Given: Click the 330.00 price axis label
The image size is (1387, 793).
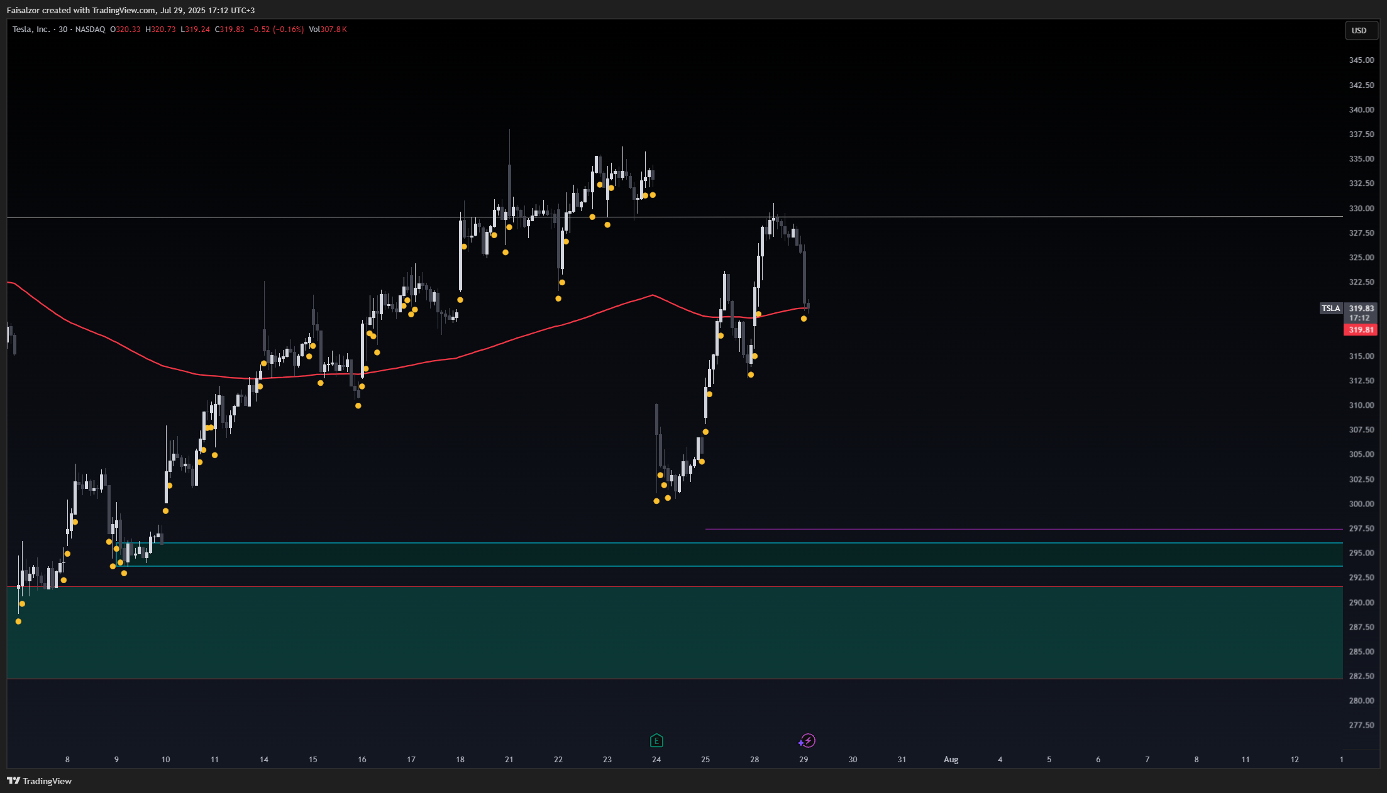Looking at the screenshot, I should 1361,209.
